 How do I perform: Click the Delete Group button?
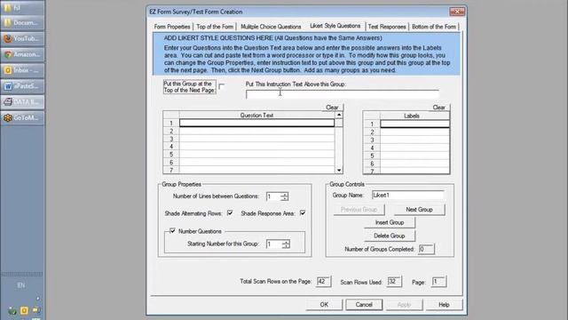(390, 236)
